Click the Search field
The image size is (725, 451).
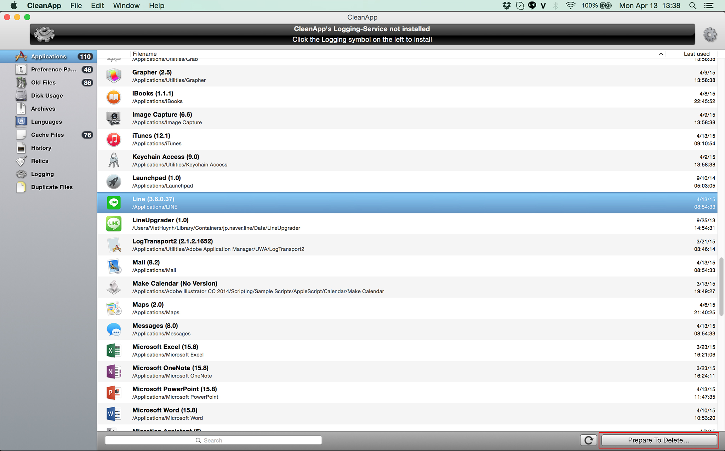[x=213, y=440]
